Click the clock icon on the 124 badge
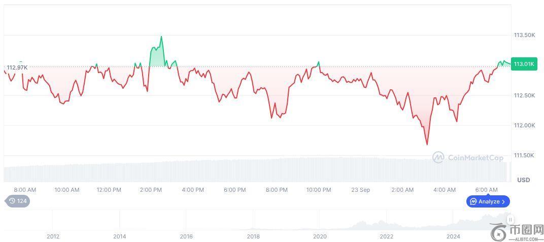The image size is (544, 242). pyautogui.click(x=12, y=201)
